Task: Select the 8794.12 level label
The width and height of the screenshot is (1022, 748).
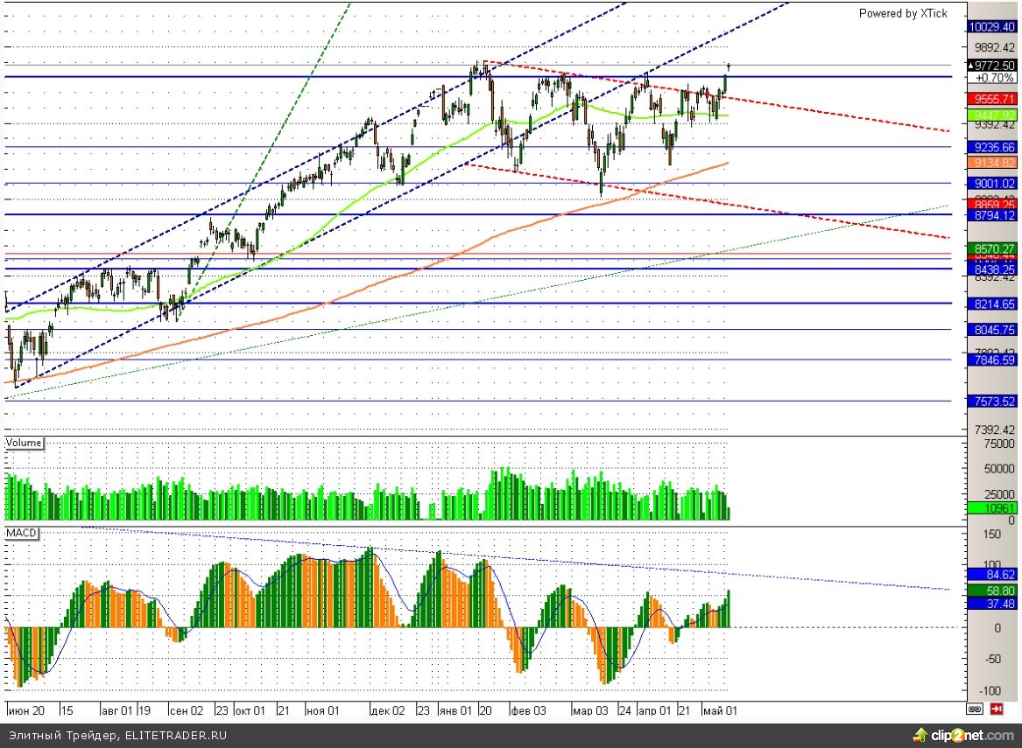Action: 992,215
